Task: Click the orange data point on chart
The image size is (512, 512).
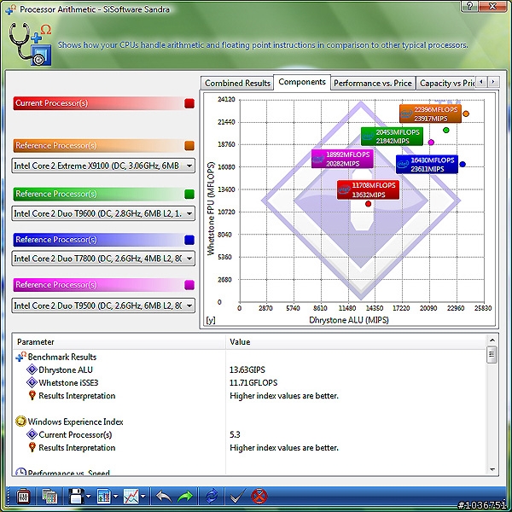Action: point(466,113)
